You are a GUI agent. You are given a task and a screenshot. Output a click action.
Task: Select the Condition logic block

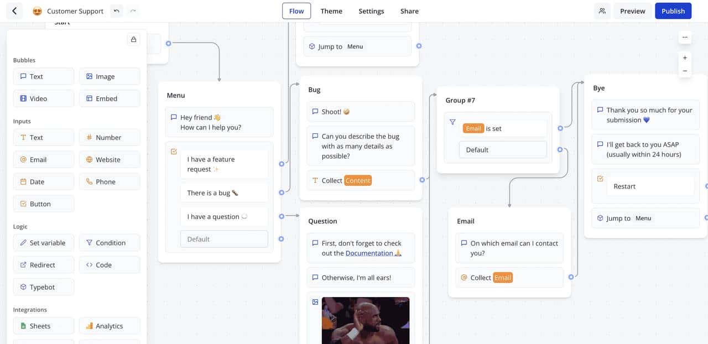pos(110,243)
